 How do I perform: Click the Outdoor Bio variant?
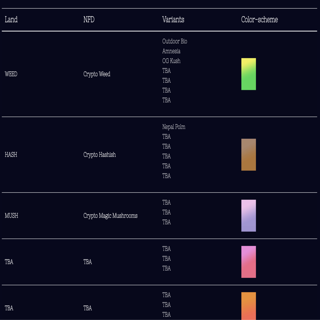[175, 41]
